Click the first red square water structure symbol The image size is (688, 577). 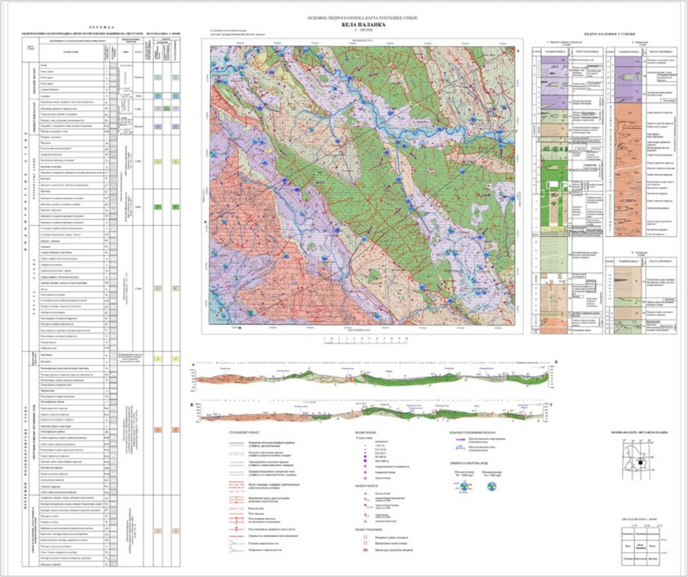365,537
